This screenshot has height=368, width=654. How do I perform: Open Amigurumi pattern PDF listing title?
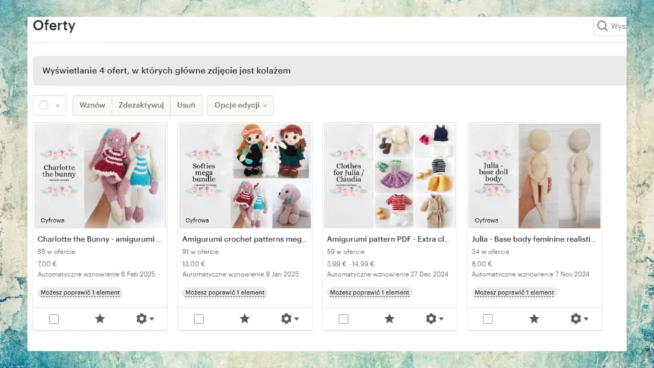[x=388, y=239]
